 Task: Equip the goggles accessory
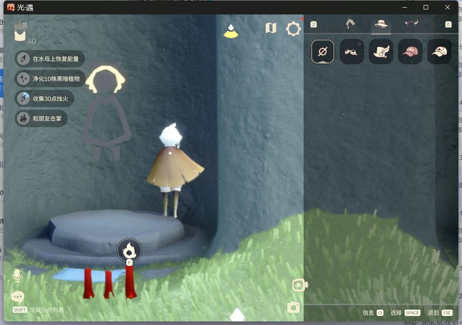tap(351, 51)
